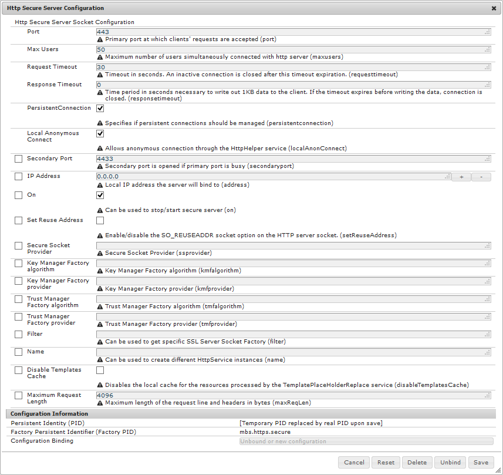Viewport: 503px width, 475px height.
Task: Enable the Set Reuse Address value checkbox
Action: point(100,221)
